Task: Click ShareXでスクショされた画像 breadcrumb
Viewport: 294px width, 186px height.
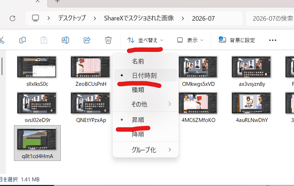Action: (139, 18)
